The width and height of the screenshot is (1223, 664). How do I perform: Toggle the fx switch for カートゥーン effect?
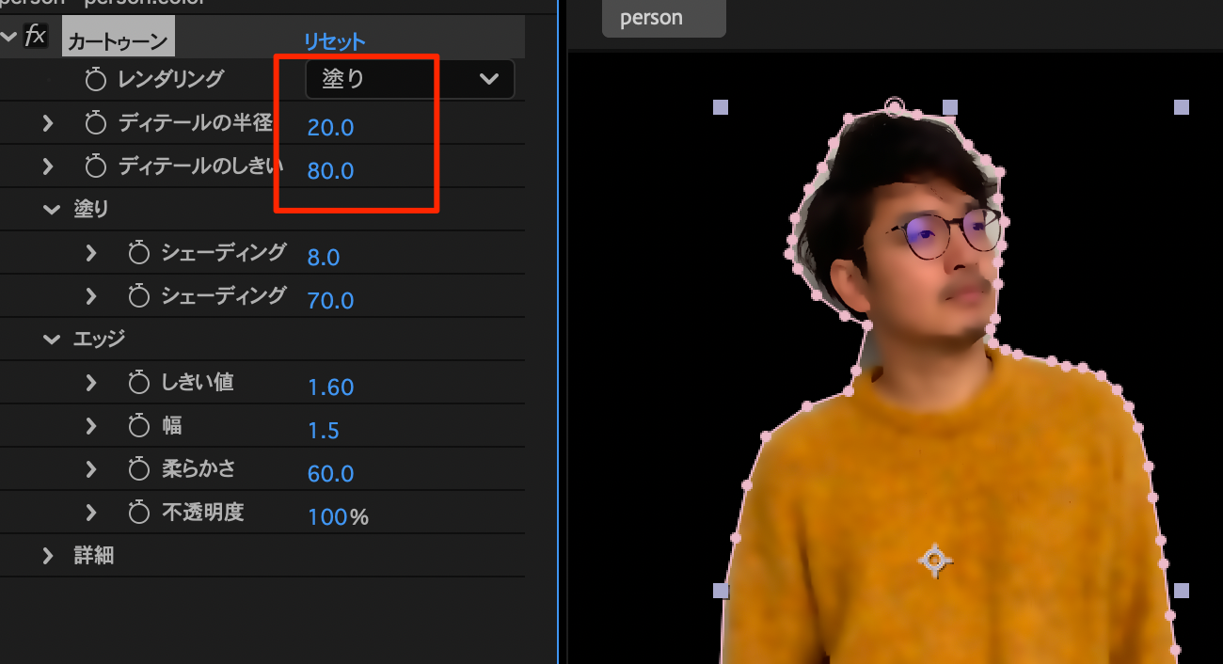tap(35, 37)
